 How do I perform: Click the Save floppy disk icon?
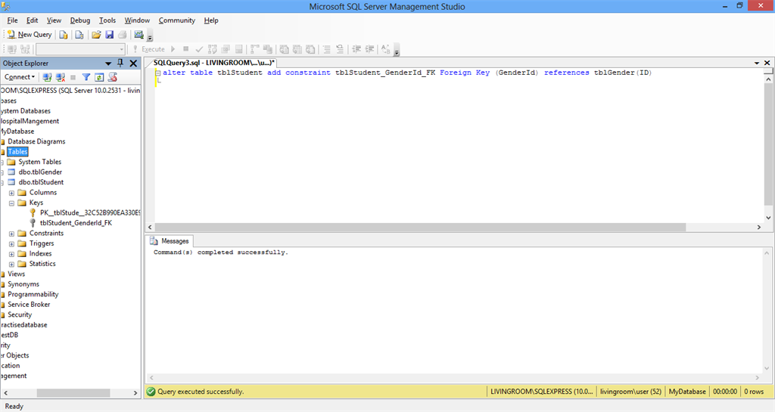point(110,35)
